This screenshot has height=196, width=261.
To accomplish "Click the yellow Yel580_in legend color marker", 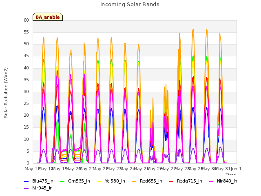I will (99, 182).
